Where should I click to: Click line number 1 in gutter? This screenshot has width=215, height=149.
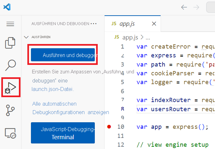[122, 47]
